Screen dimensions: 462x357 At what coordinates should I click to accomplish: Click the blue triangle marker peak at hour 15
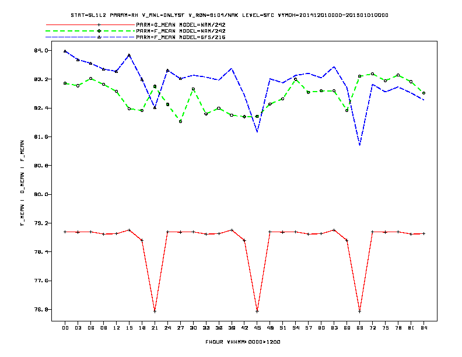click(x=129, y=55)
